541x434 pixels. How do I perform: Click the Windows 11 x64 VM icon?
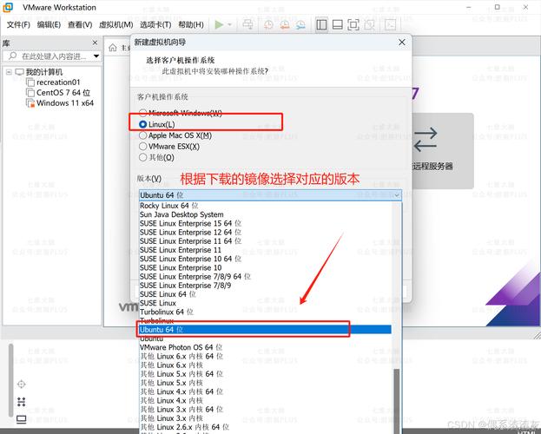tap(30, 102)
